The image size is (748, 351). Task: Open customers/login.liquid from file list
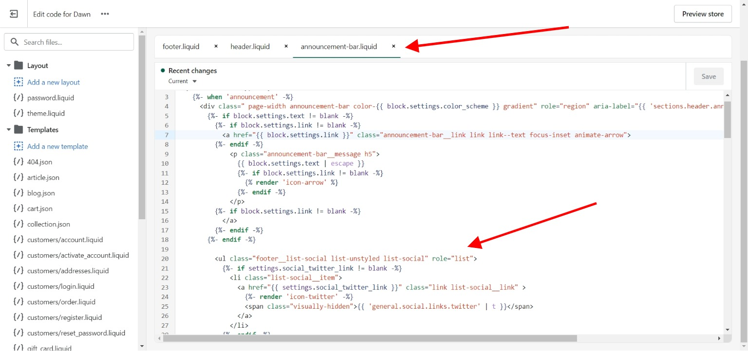coord(60,286)
